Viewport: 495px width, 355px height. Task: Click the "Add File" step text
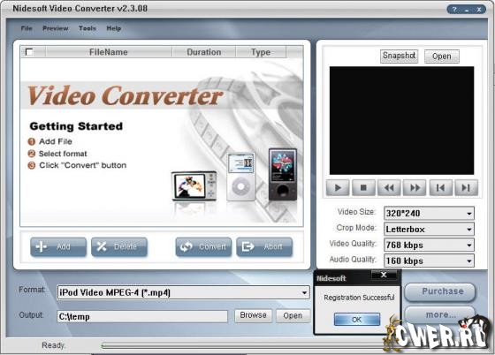(x=56, y=141)
